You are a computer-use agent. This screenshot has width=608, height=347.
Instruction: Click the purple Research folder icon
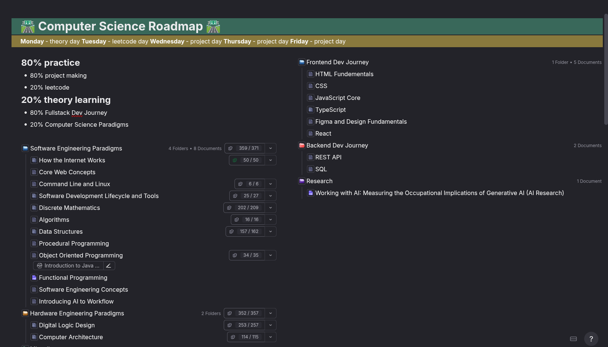[x=302, y=181]
